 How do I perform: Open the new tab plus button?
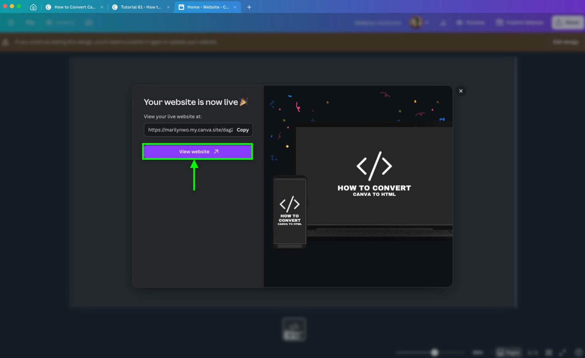[249, 7]
